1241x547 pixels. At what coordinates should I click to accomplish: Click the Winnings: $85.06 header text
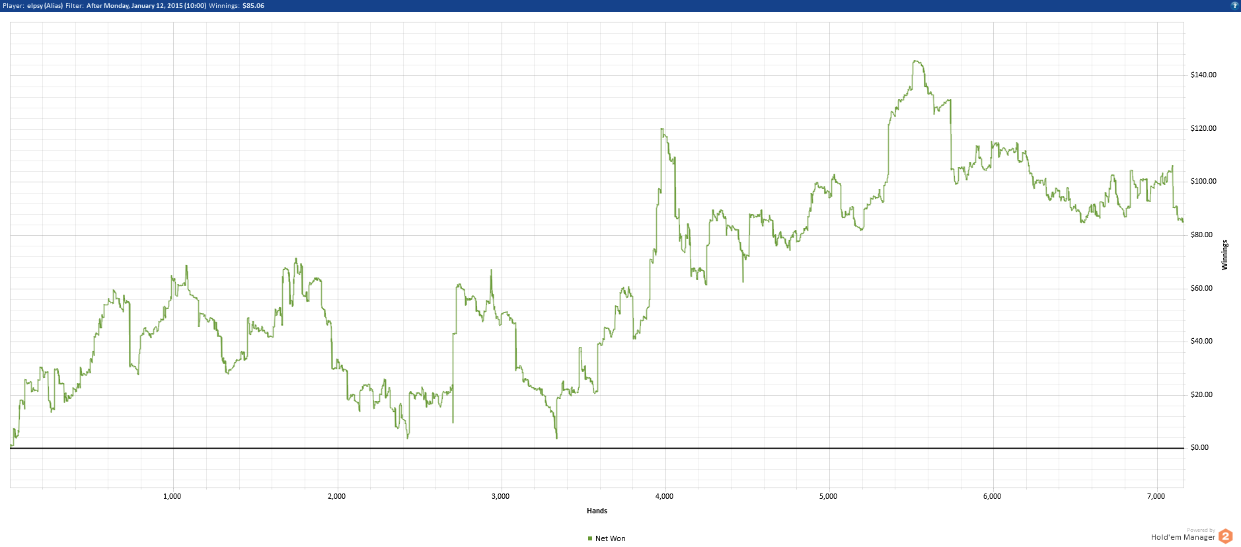point(237,5)
